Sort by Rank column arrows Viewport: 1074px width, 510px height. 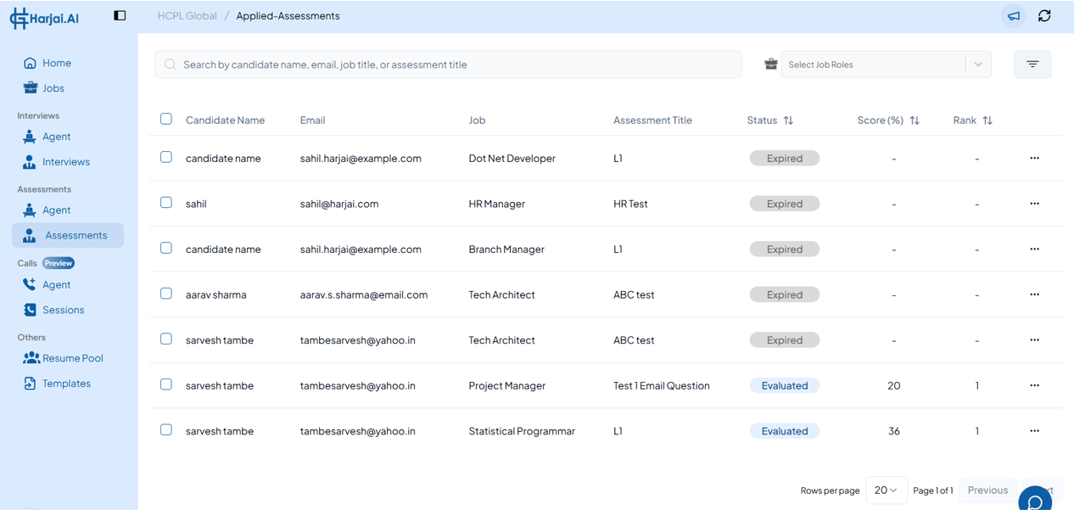coord(987,120)
